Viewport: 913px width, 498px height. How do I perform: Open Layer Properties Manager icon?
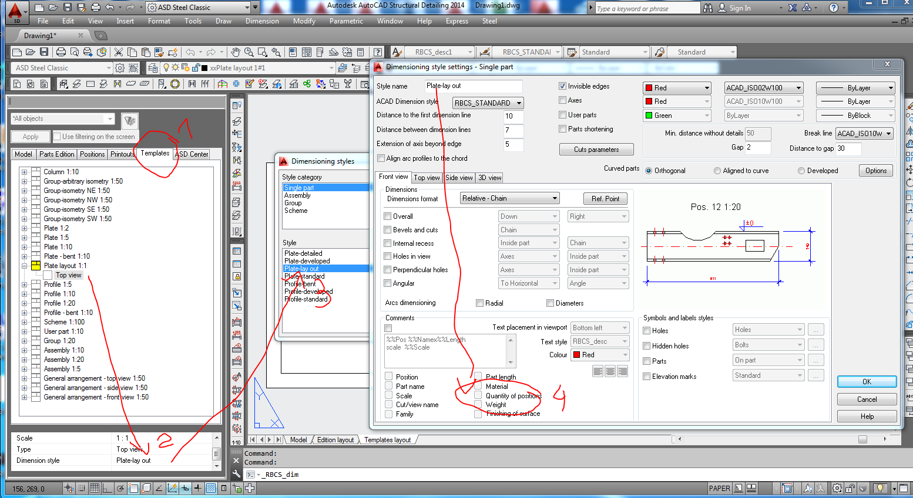153,68
